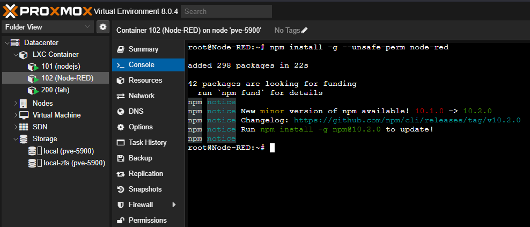Open the Summary tab
530x227 pixels.
click(143, 49)
